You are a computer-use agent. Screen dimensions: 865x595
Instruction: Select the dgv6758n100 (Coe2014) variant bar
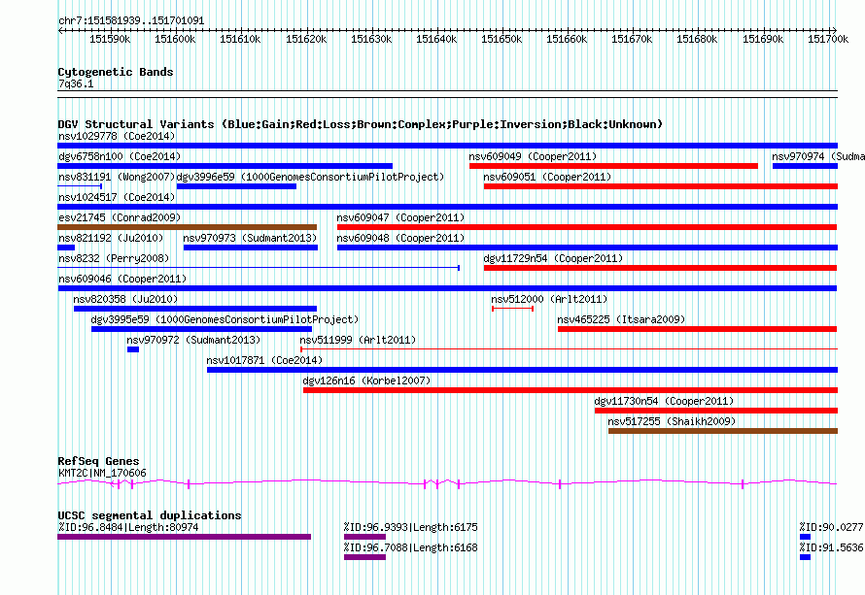(225, 166)
